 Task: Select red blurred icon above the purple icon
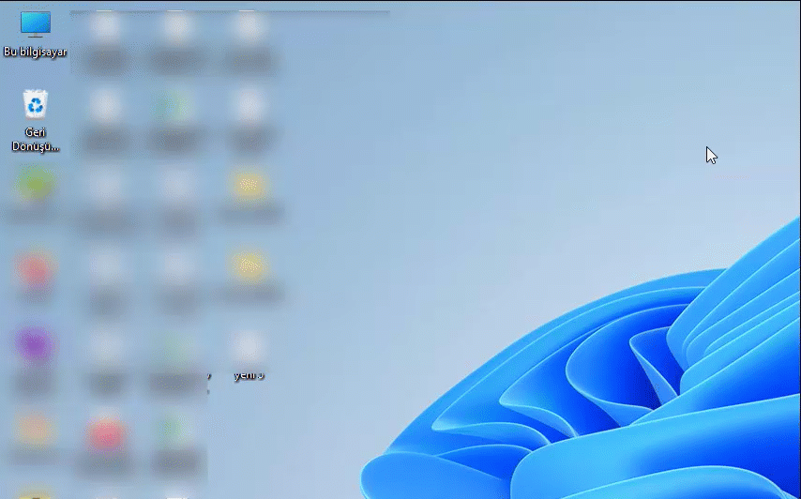tap(35, 268)
